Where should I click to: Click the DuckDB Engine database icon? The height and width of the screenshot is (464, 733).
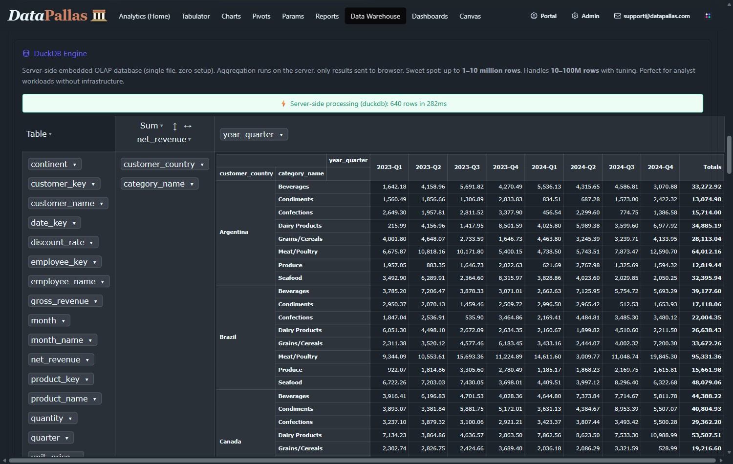pos(26,54)
